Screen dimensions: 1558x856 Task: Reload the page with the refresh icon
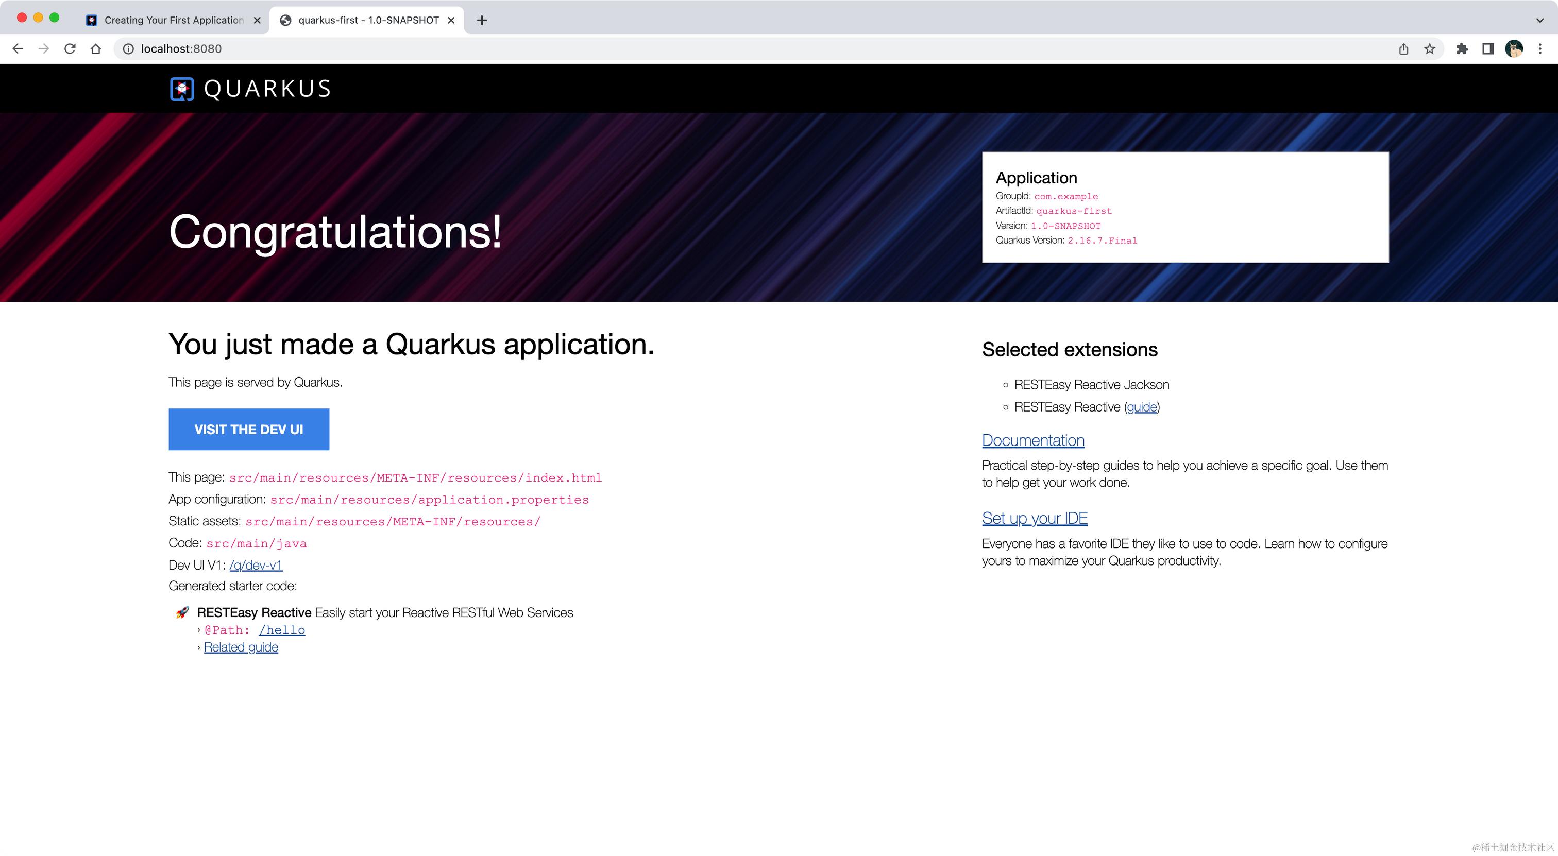point(70,49)
